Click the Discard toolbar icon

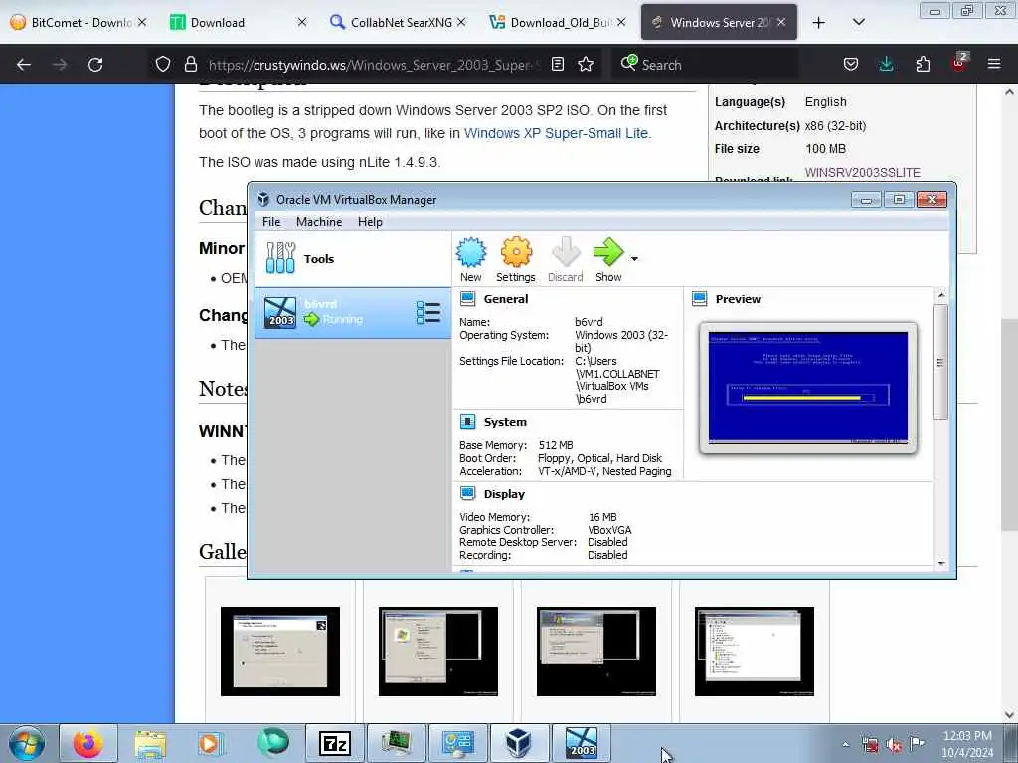click(x=565, y=259)
